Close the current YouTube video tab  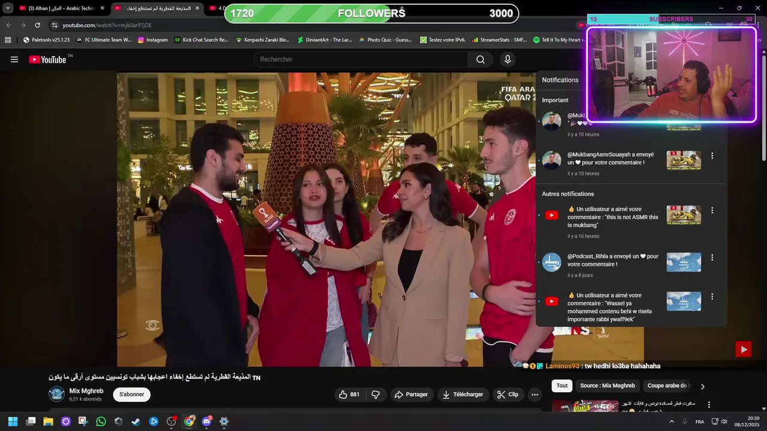(x=197, y=8)
